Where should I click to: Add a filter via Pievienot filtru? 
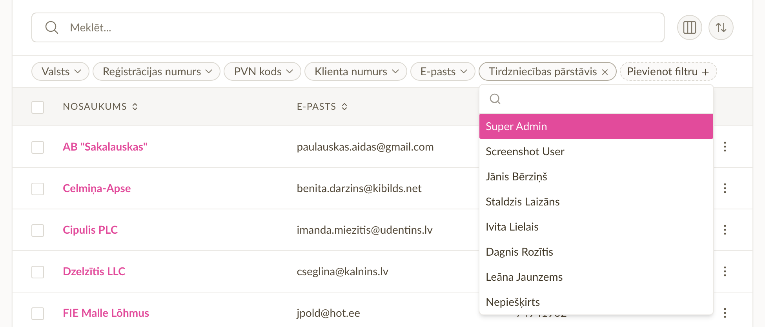pyautogui.click(x=668, y=71)
